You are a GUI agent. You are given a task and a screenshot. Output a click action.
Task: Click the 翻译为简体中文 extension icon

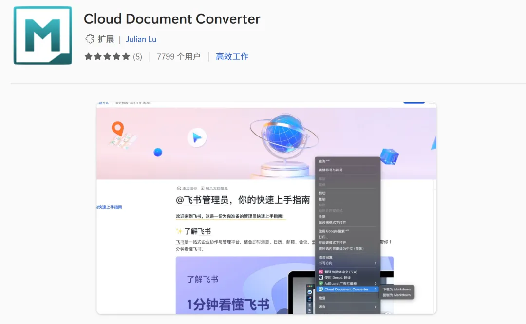(x=320, y=272)
